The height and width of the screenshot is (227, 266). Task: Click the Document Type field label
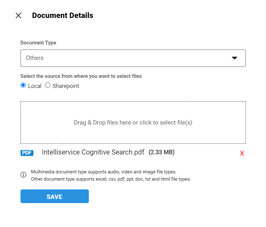click(38, 43)
